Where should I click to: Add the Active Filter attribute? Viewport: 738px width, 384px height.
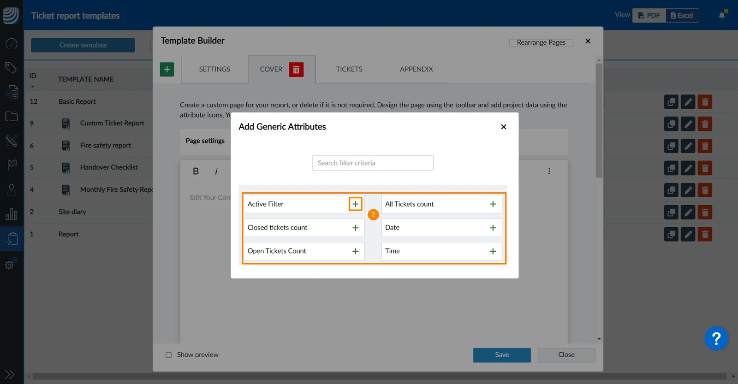point(355,204)
